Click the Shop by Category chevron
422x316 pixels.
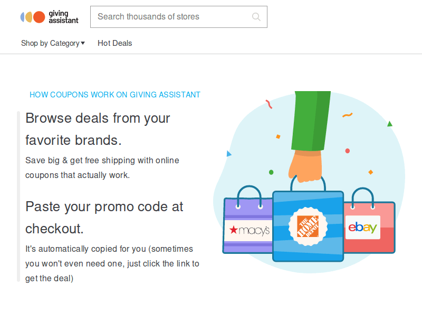click(83, 43)
